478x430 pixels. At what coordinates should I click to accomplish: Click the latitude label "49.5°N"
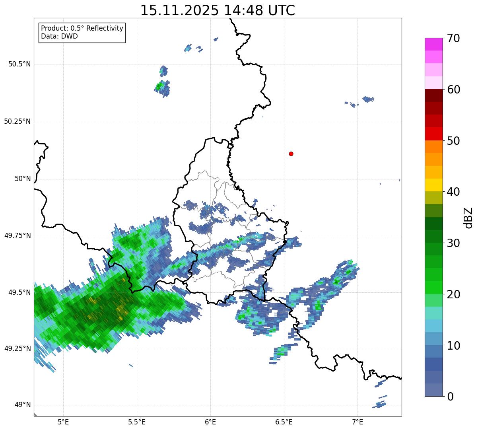pos(19,292)
